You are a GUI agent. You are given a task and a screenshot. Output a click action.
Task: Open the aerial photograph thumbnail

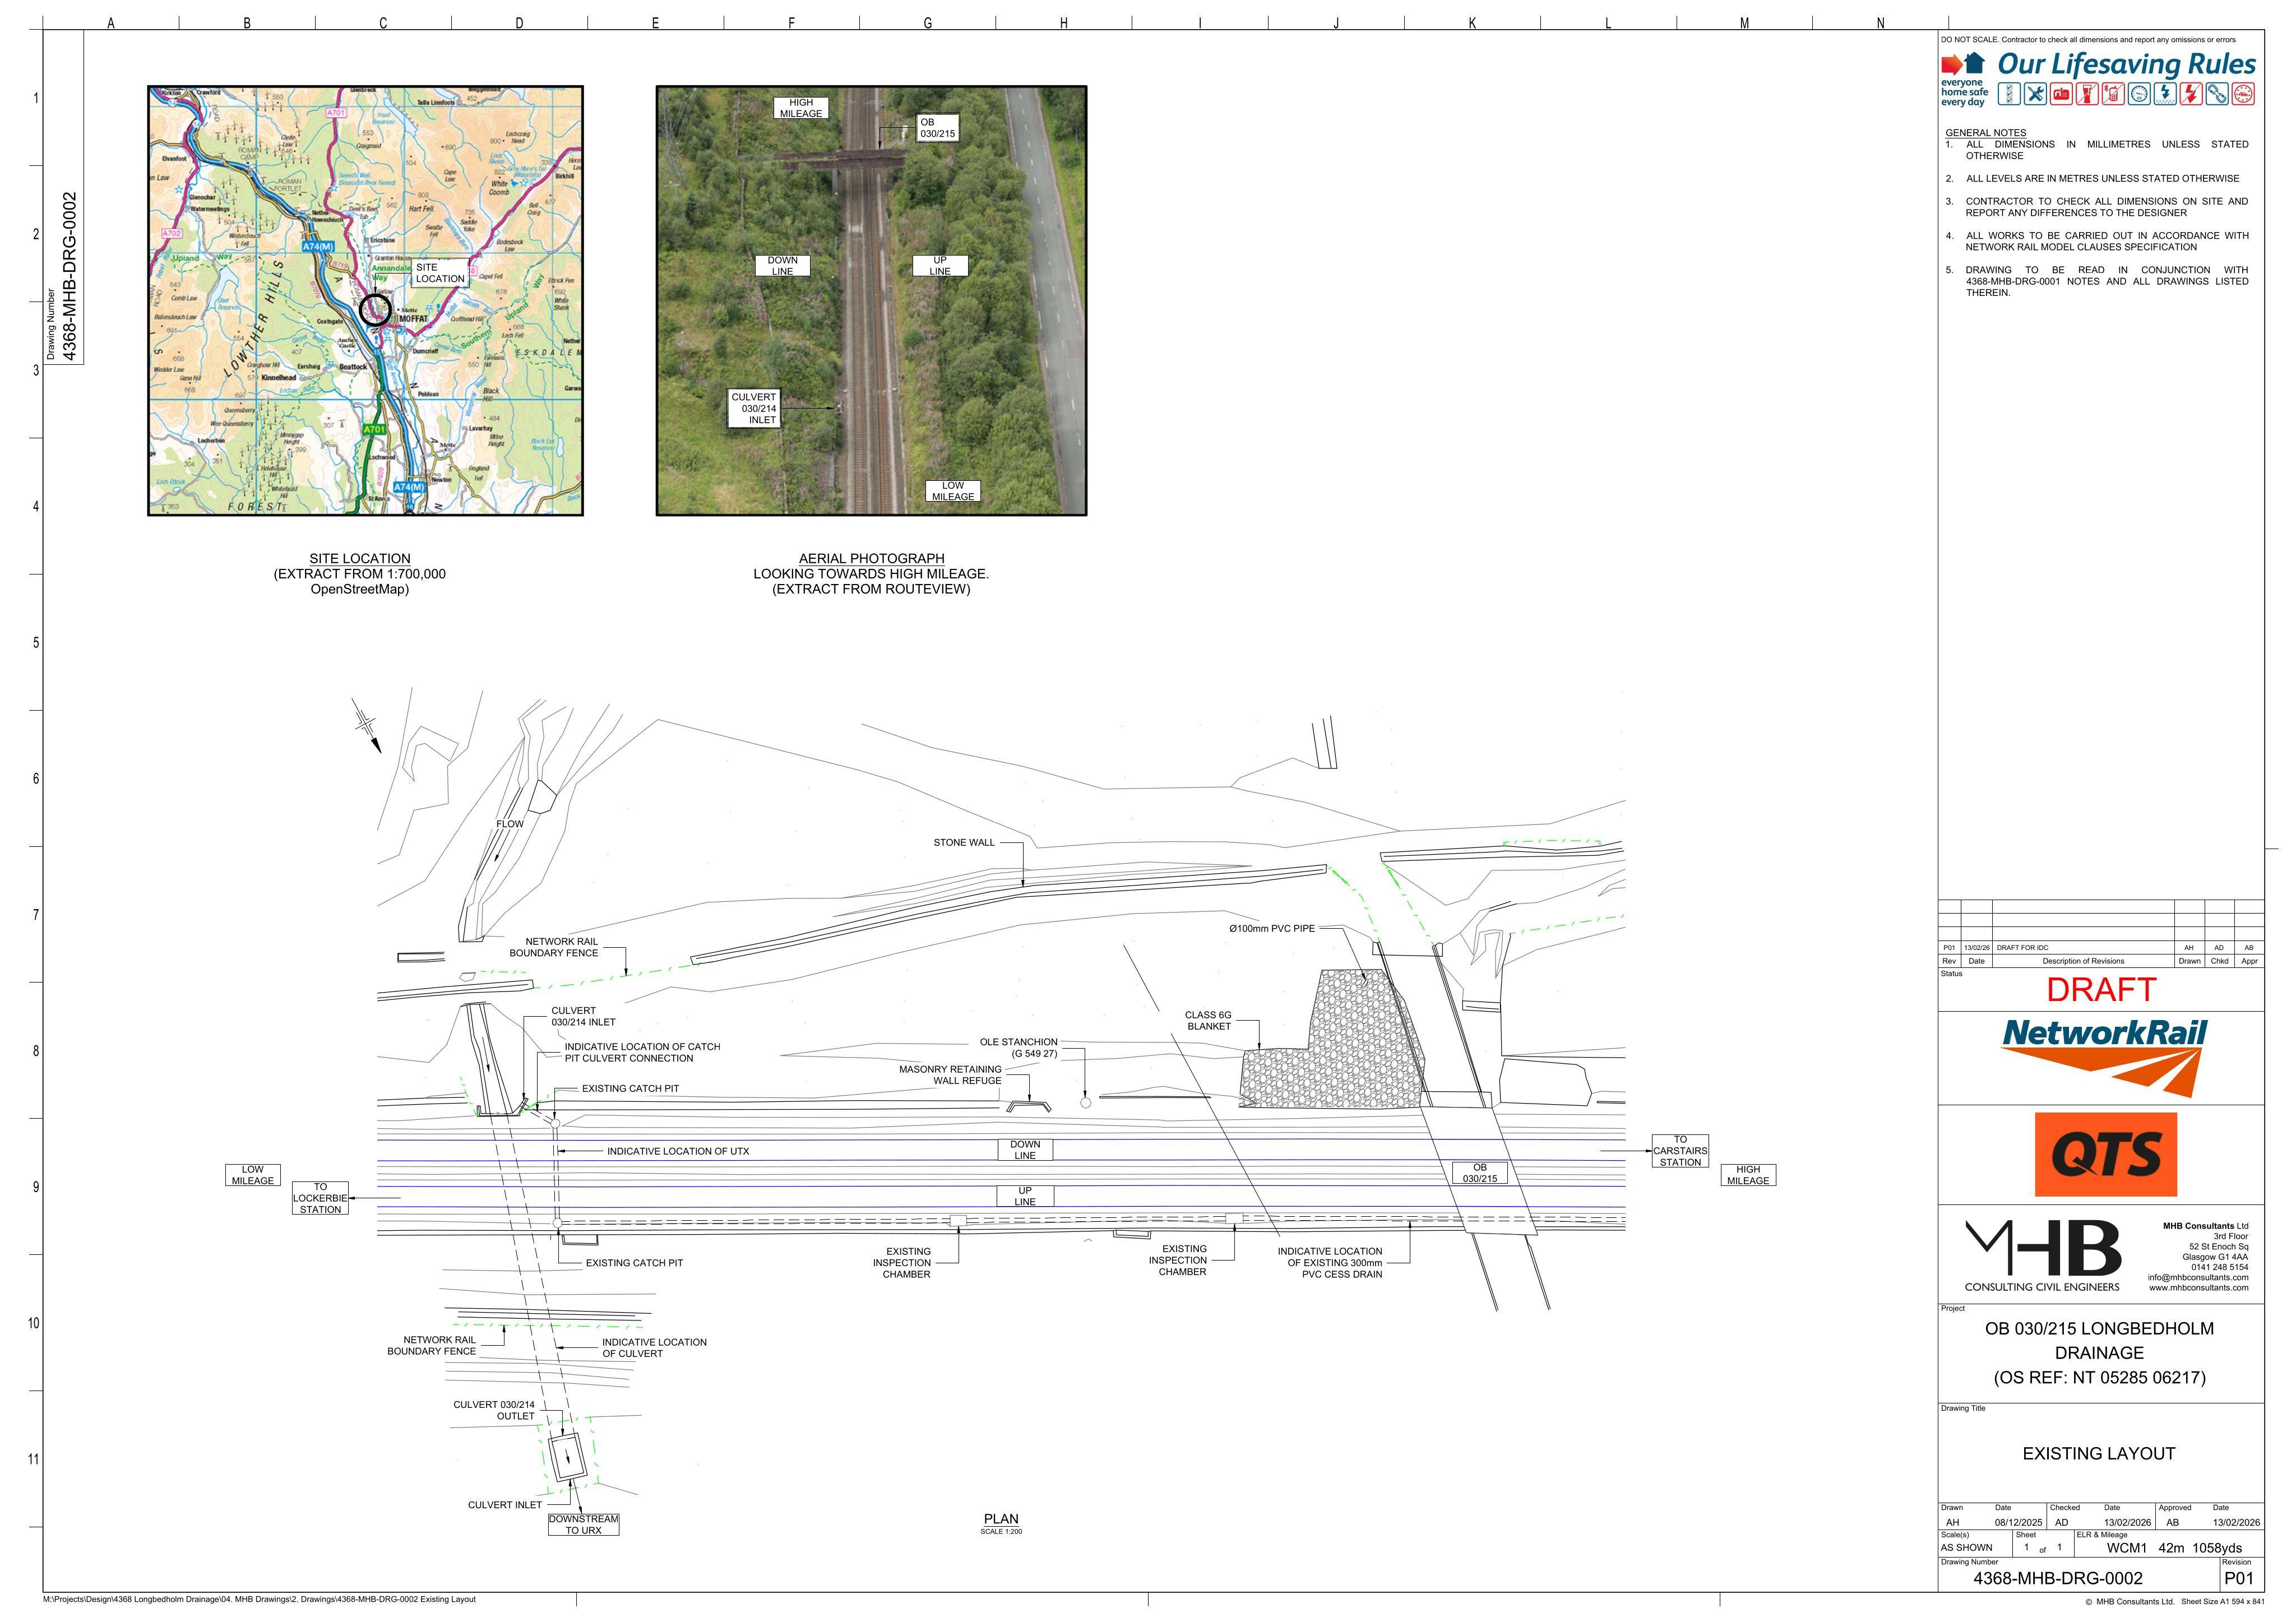click(x=871, y=300)
